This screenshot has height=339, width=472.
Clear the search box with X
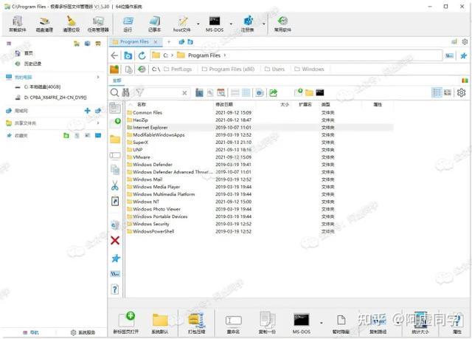184,93
